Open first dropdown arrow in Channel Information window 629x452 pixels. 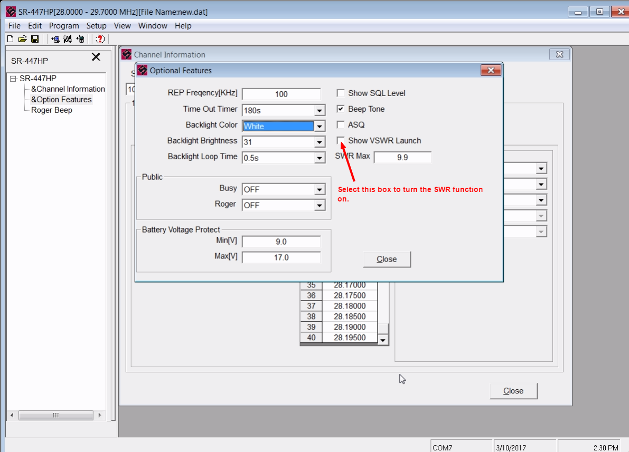coord(541,168)
